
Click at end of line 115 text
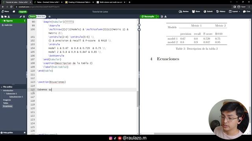click(52, 90)
